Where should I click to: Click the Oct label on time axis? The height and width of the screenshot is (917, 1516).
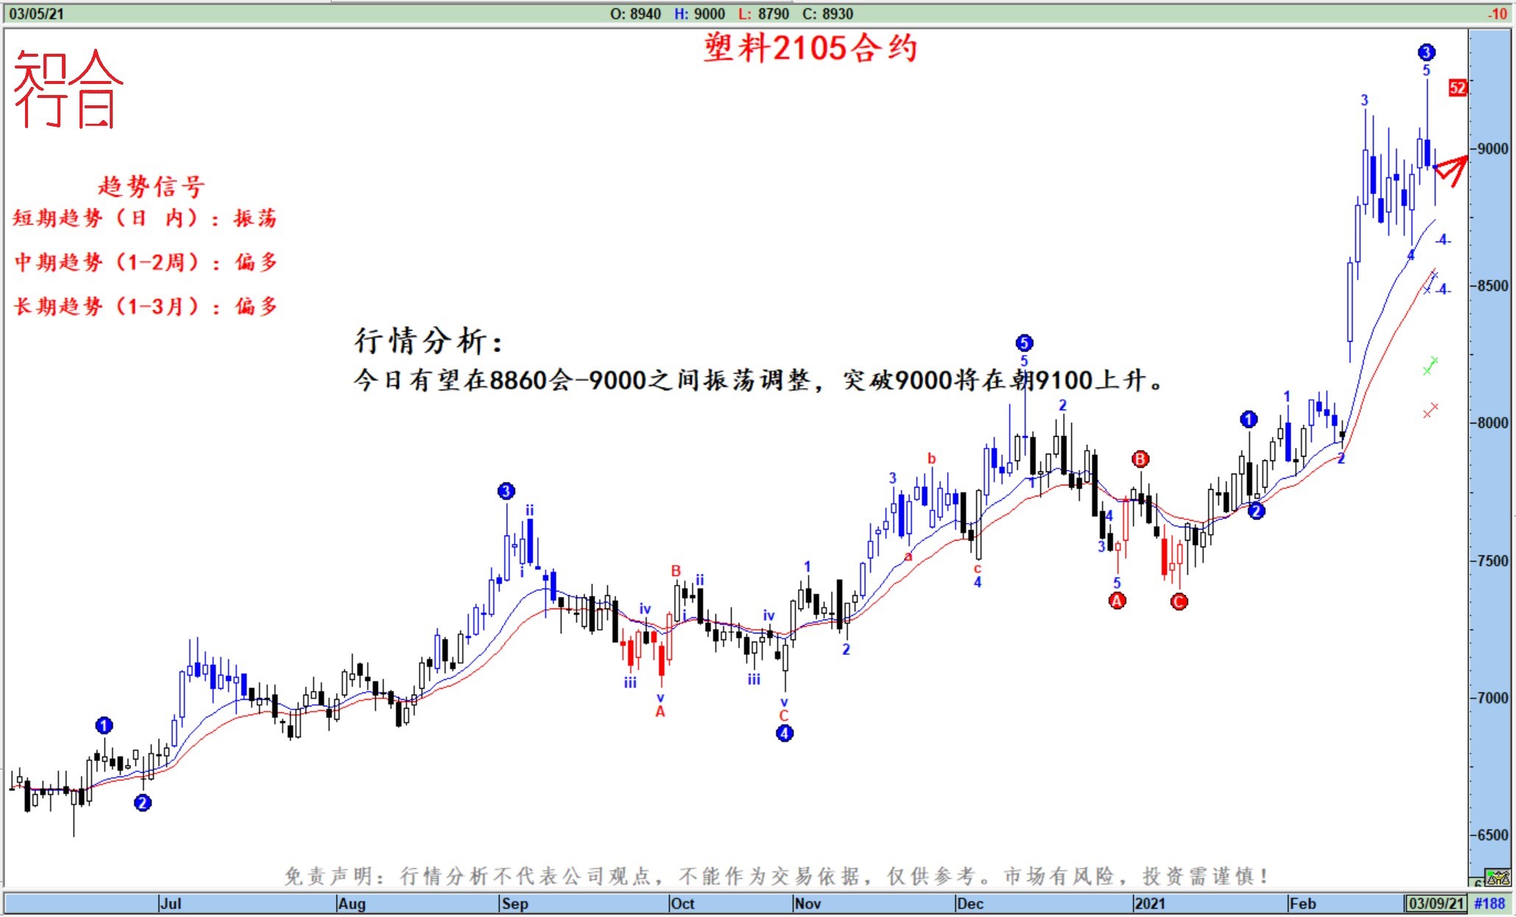pyautogui.click(x=682, y=904)
